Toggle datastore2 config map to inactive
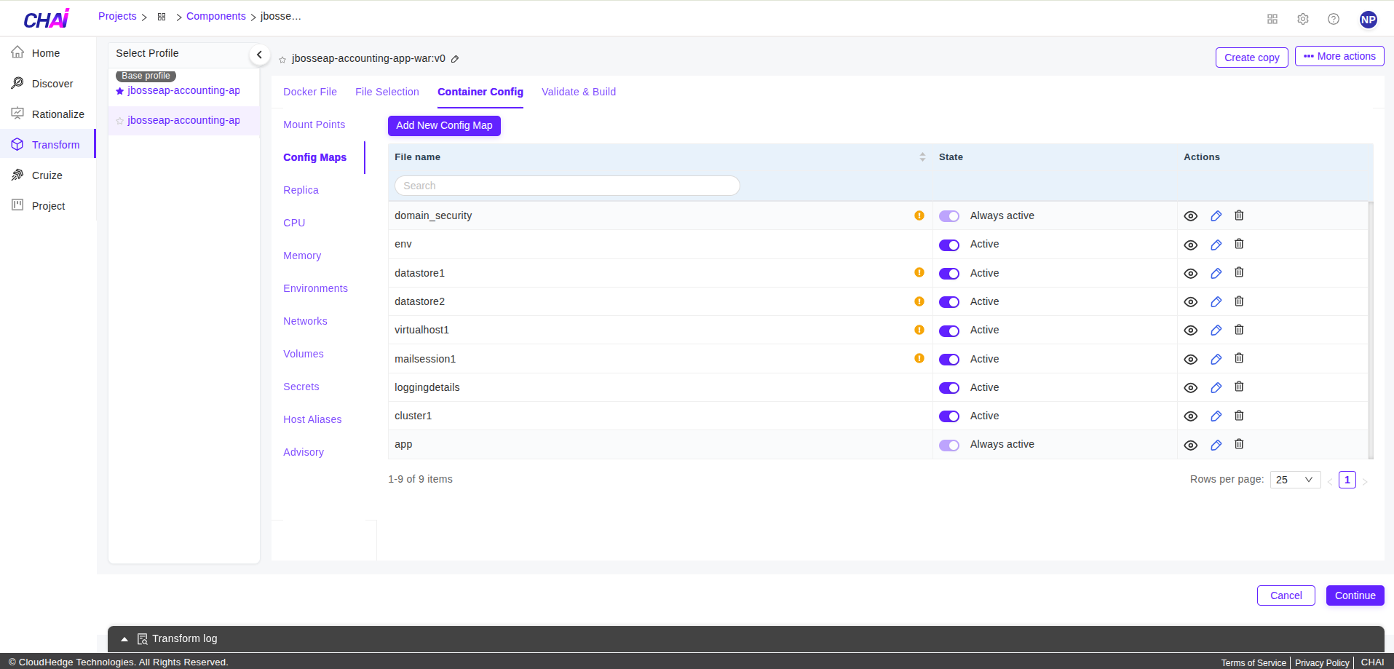This screenshot has height=669, width=1394. pyautogui.click(x=949, y=301)
